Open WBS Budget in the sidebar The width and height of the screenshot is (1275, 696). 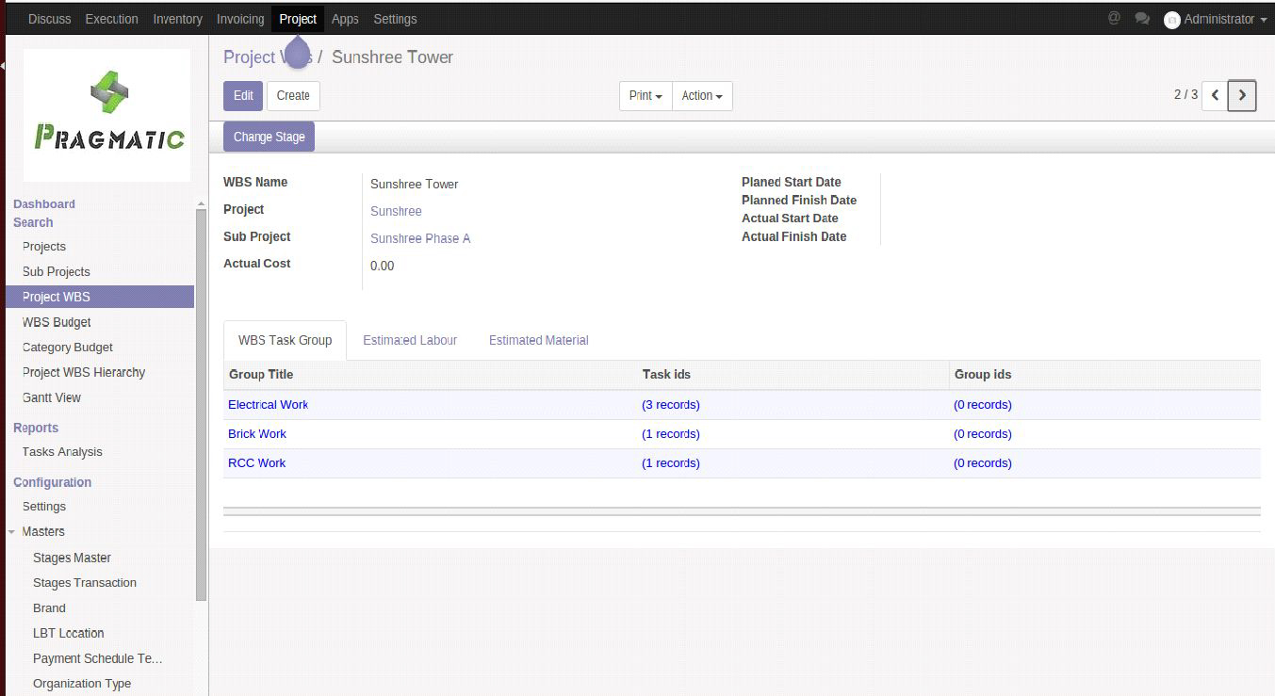pos(57,323)
